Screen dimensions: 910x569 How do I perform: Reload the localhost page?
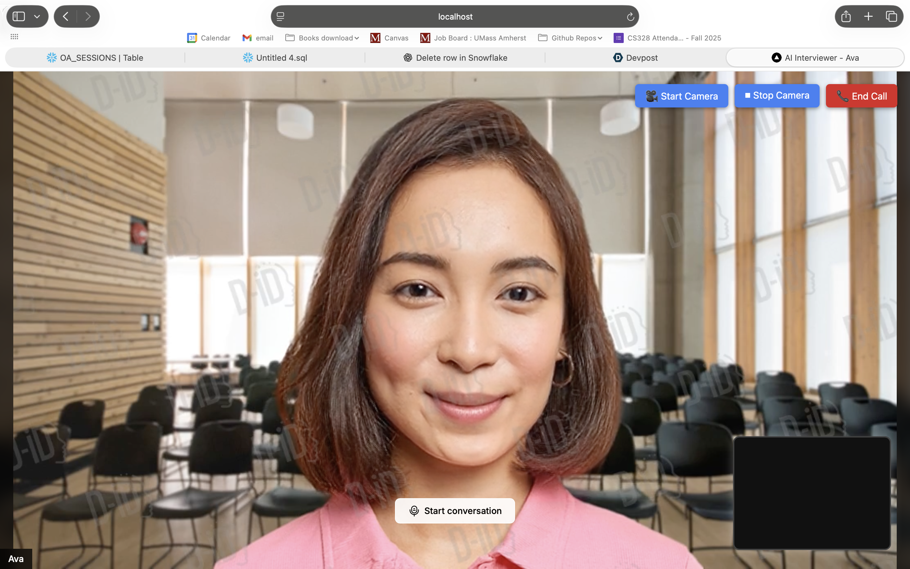pos(630,16)
